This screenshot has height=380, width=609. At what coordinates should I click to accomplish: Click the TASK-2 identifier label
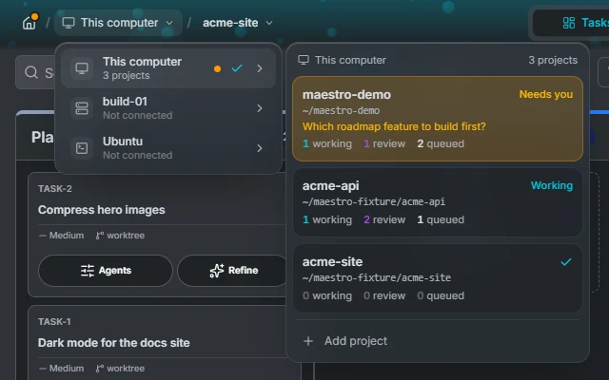[55, 189]
